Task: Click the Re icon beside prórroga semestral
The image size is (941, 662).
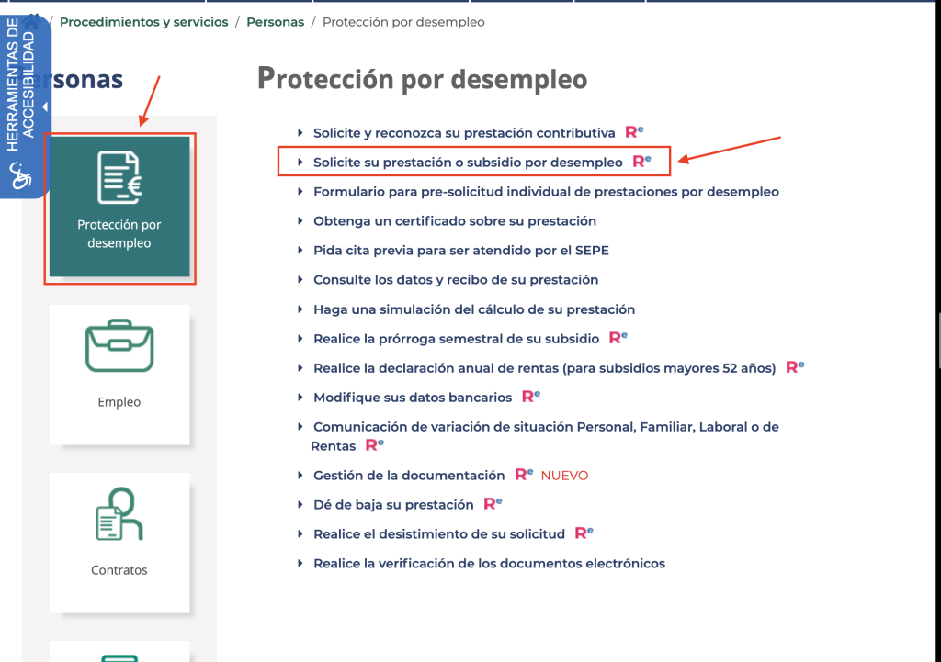Action: [618, 338]
